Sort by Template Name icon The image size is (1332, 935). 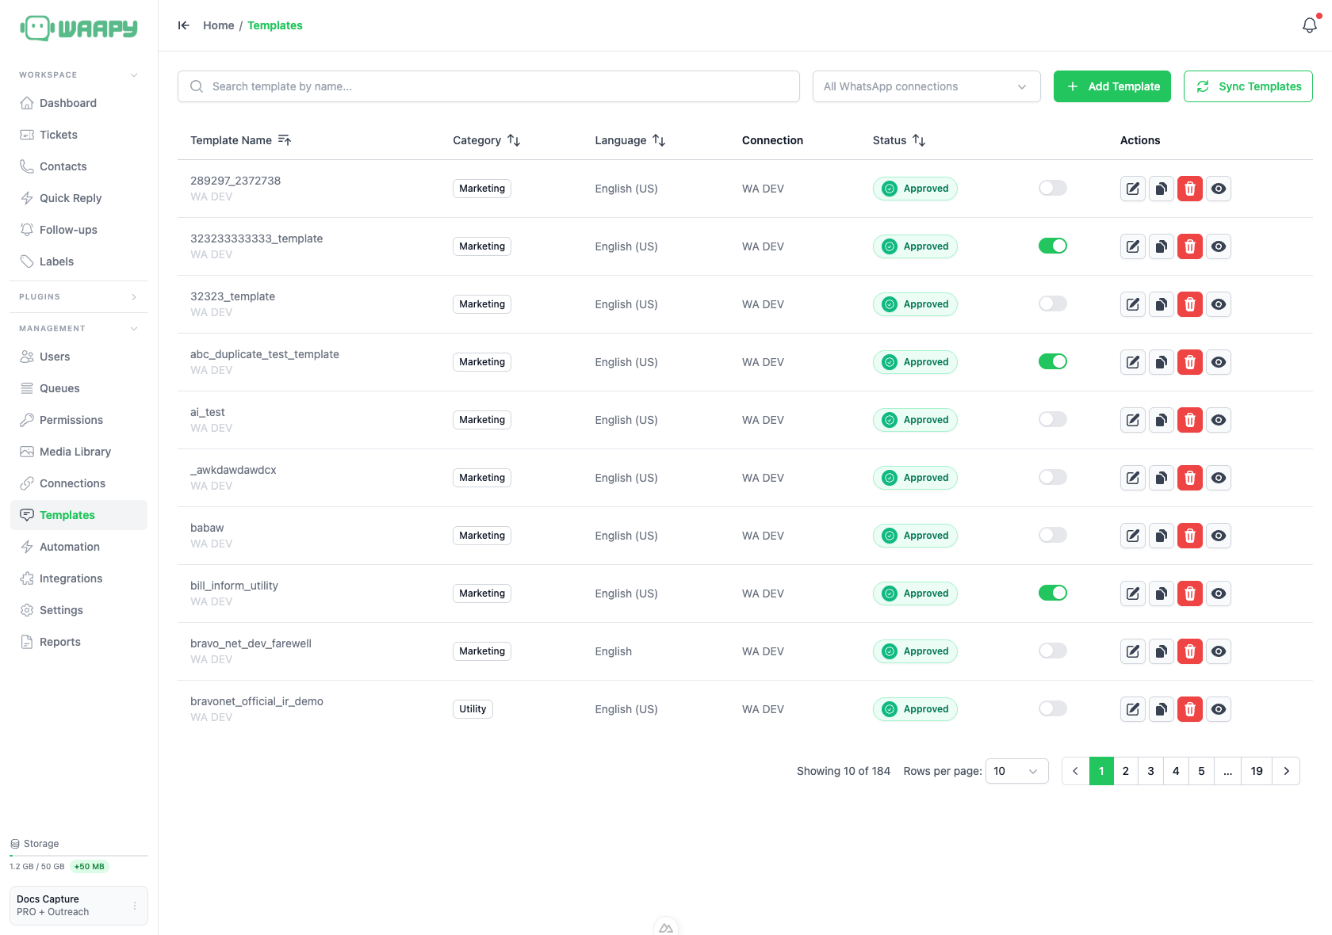click(x=285, y=140)
